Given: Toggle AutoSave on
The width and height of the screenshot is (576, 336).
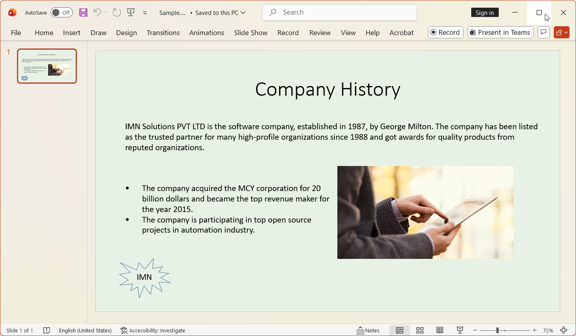Looking at the screenshot, I should point(61,13).
